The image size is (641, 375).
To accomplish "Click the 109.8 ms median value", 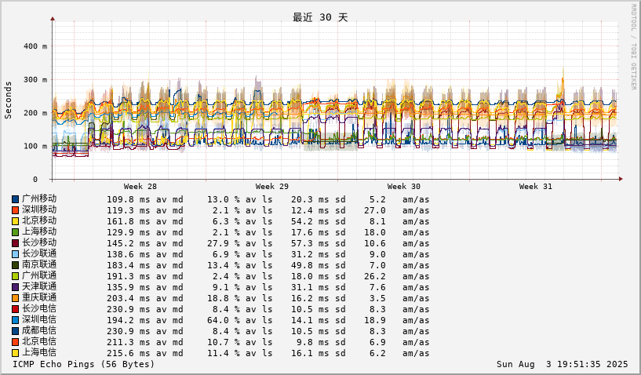I will [x=129, y=199].
